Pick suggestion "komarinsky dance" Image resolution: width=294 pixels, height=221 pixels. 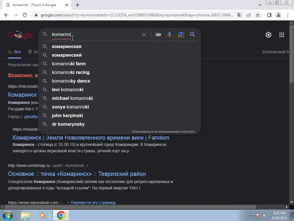click(x=120, y=81)
